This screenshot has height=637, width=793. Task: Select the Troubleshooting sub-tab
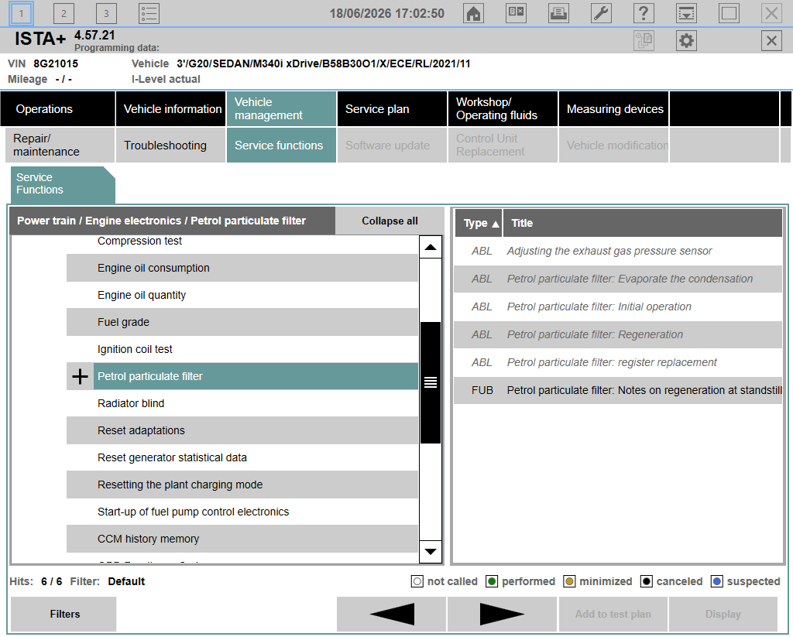tap(171, 145)
